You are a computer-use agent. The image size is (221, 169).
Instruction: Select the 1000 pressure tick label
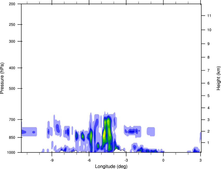click(11, 153)
